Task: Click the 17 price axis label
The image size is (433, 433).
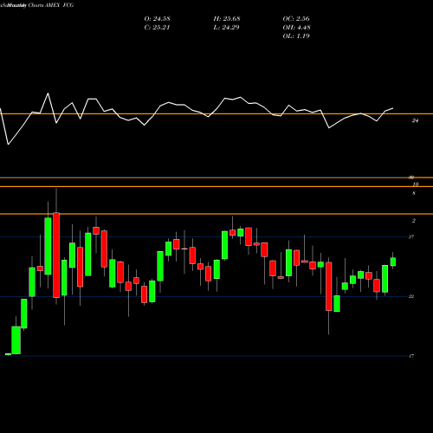Action: click(411, 356)
